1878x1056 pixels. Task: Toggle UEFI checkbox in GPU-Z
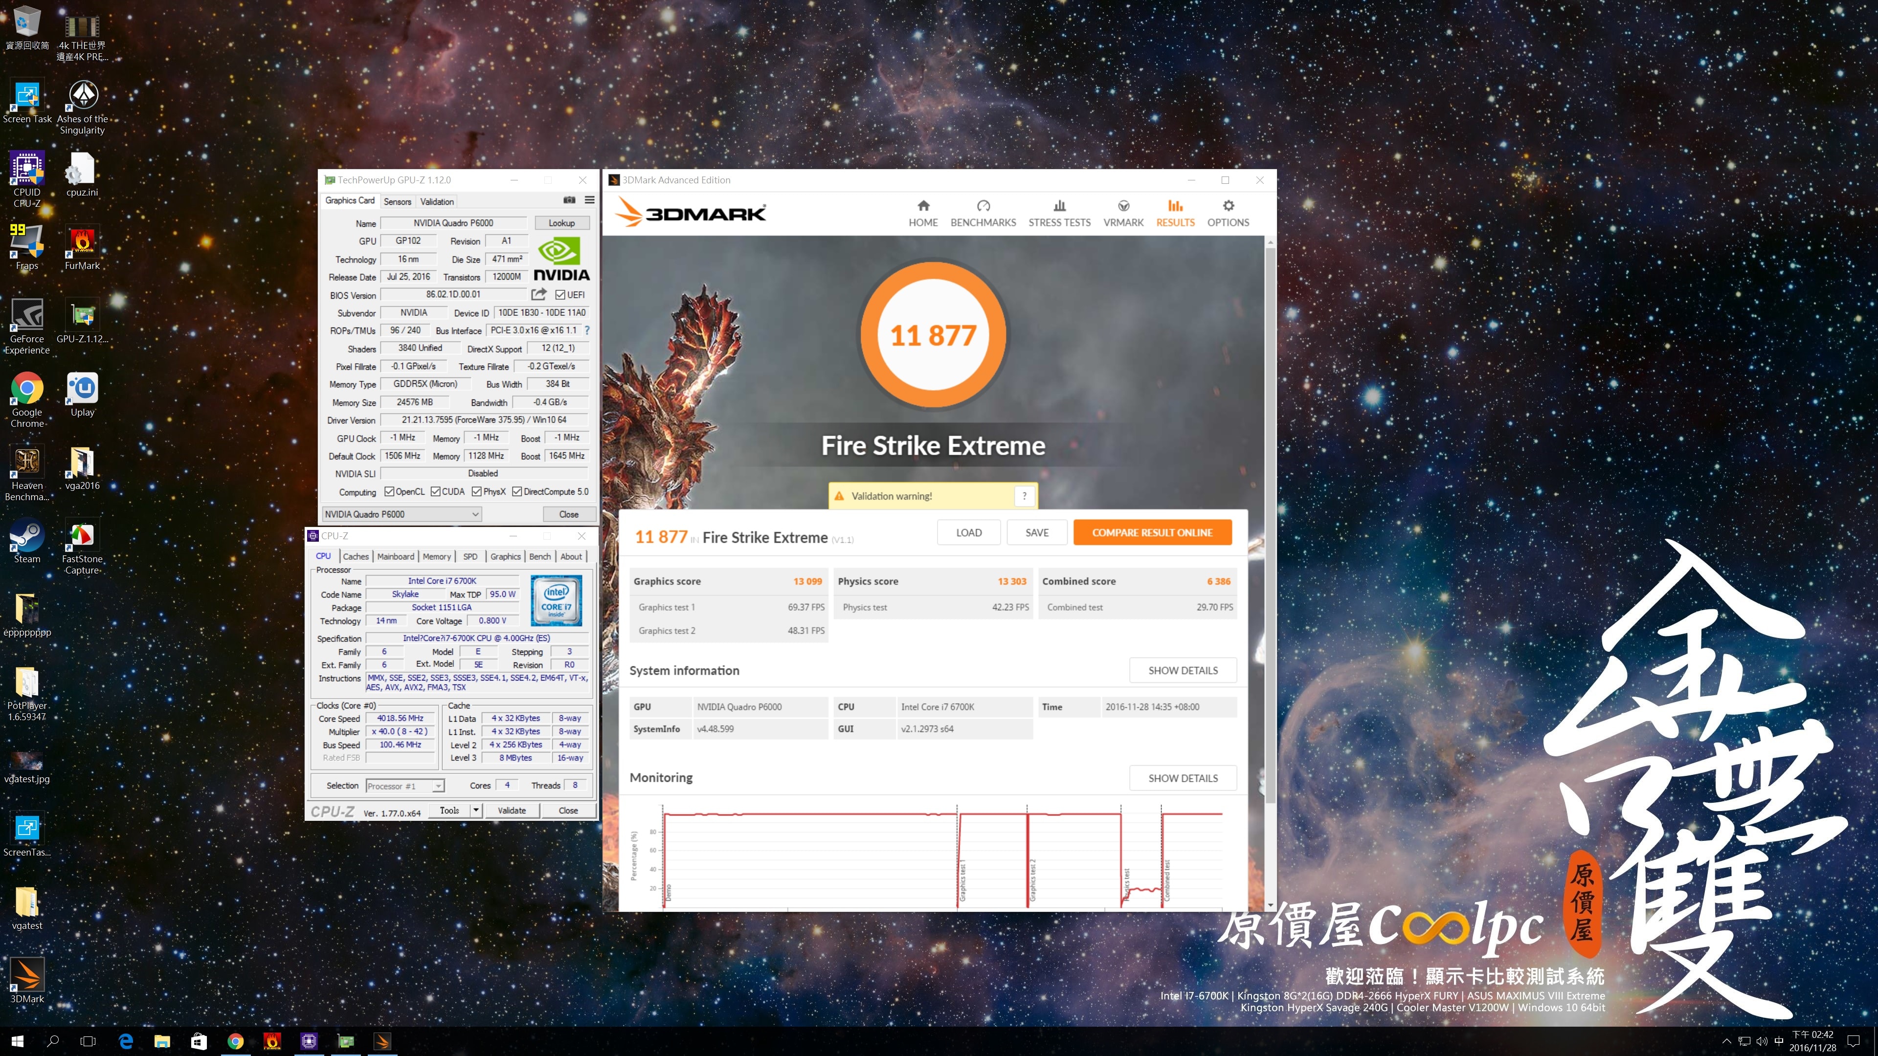click(x=560, y=294)
